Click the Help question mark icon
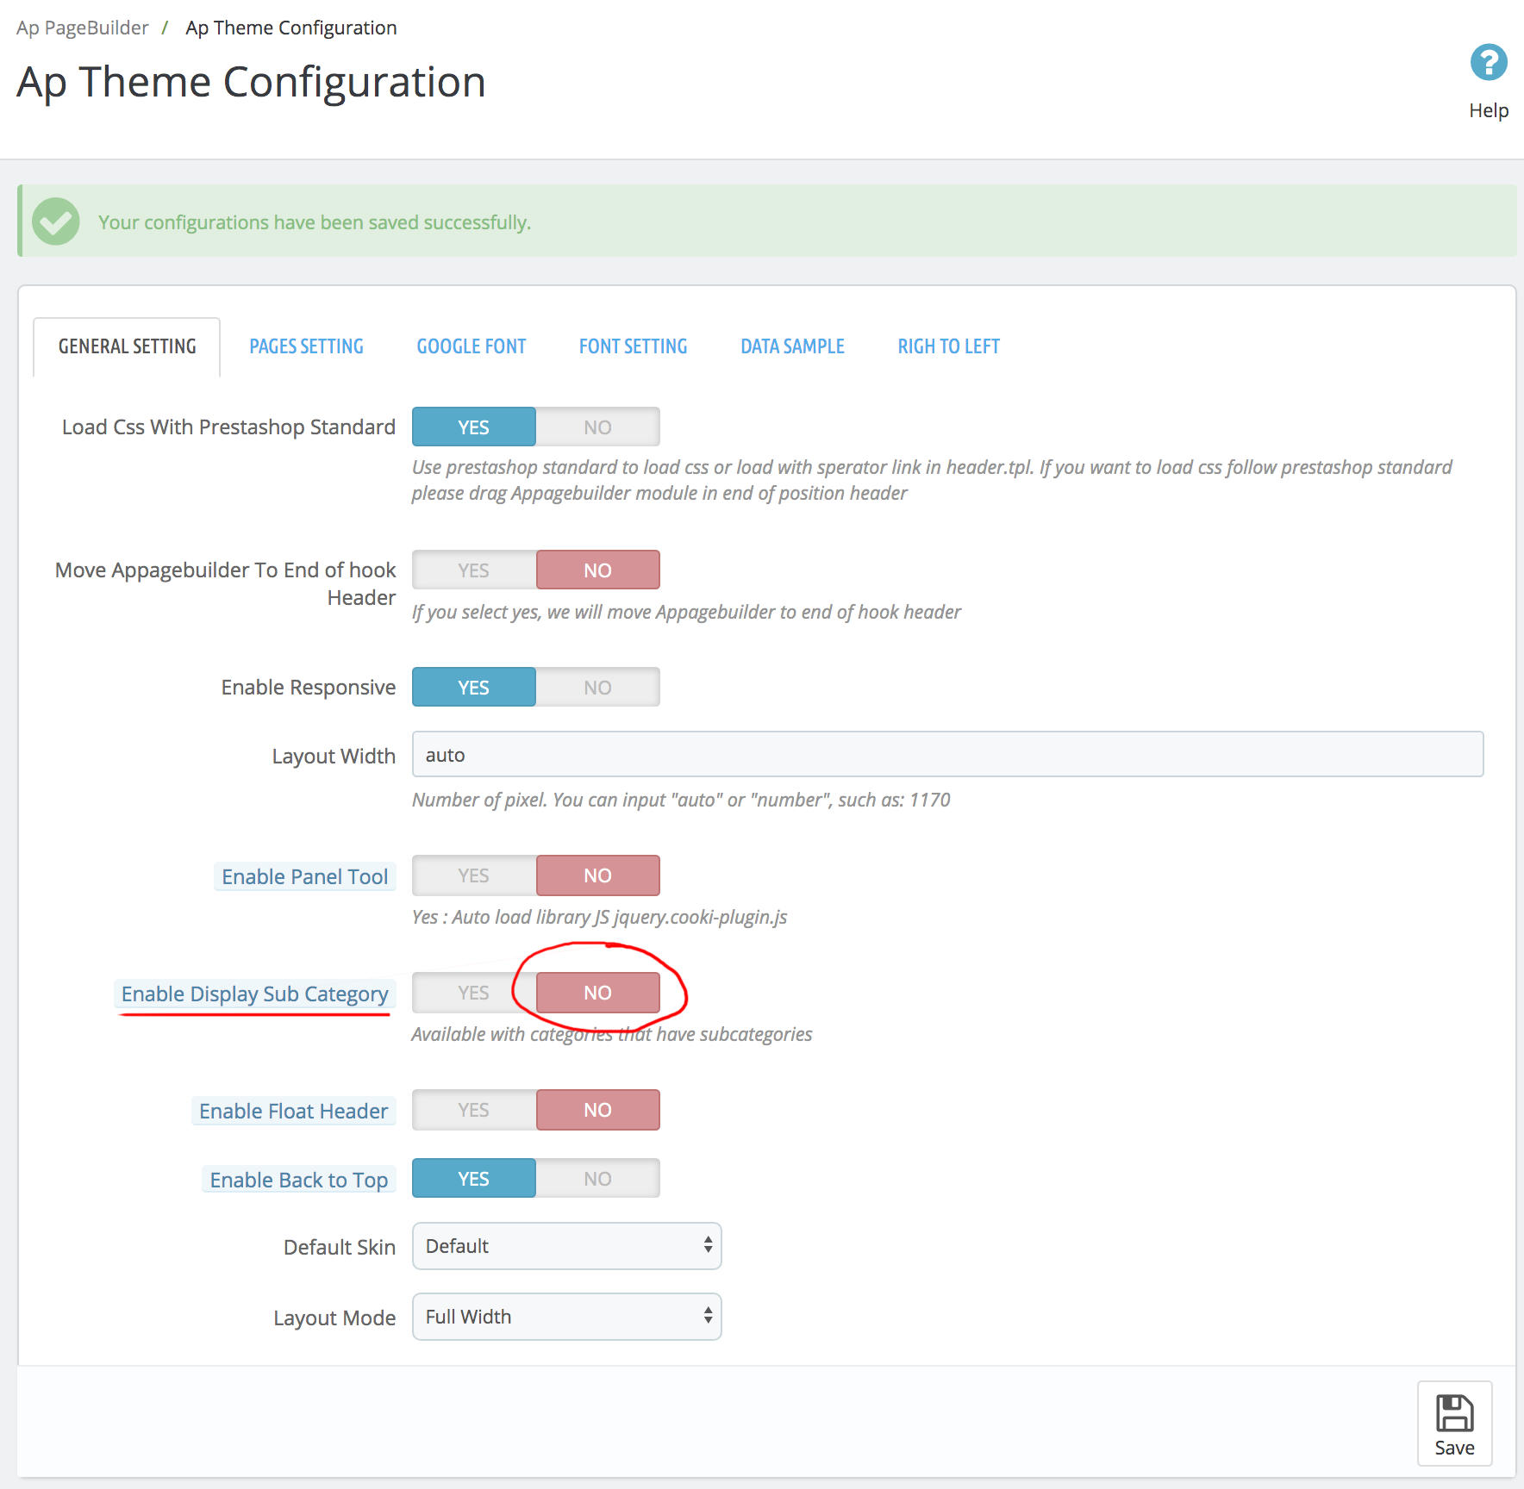 click(1488, 63)
